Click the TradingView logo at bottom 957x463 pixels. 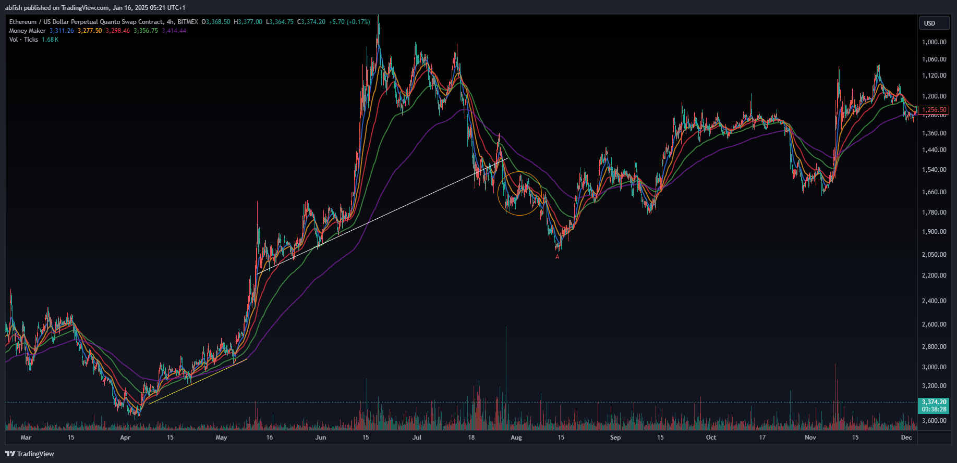click(x=30, y=454)
